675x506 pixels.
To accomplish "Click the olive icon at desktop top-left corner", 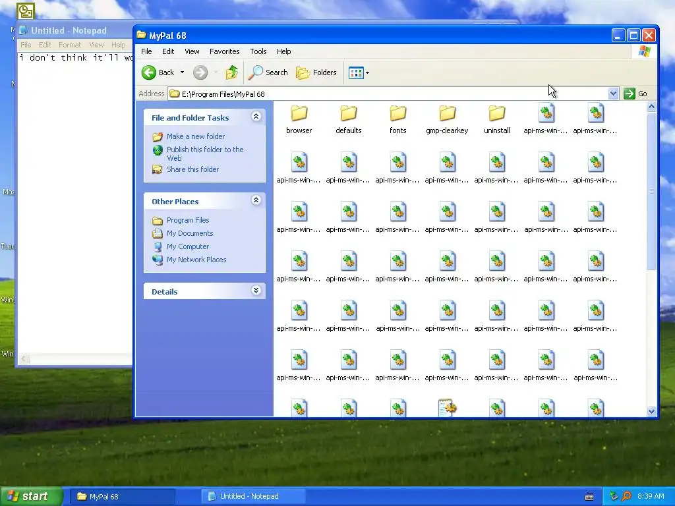I will 26,11.
